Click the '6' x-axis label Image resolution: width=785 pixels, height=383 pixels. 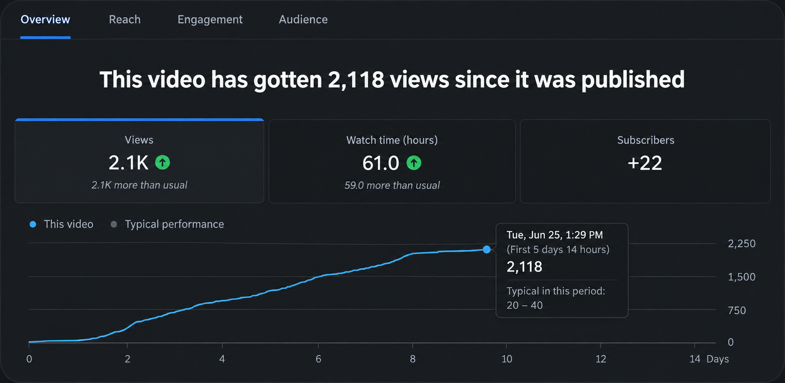318,359
